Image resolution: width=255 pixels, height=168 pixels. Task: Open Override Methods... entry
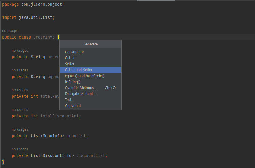pos(90,88)
